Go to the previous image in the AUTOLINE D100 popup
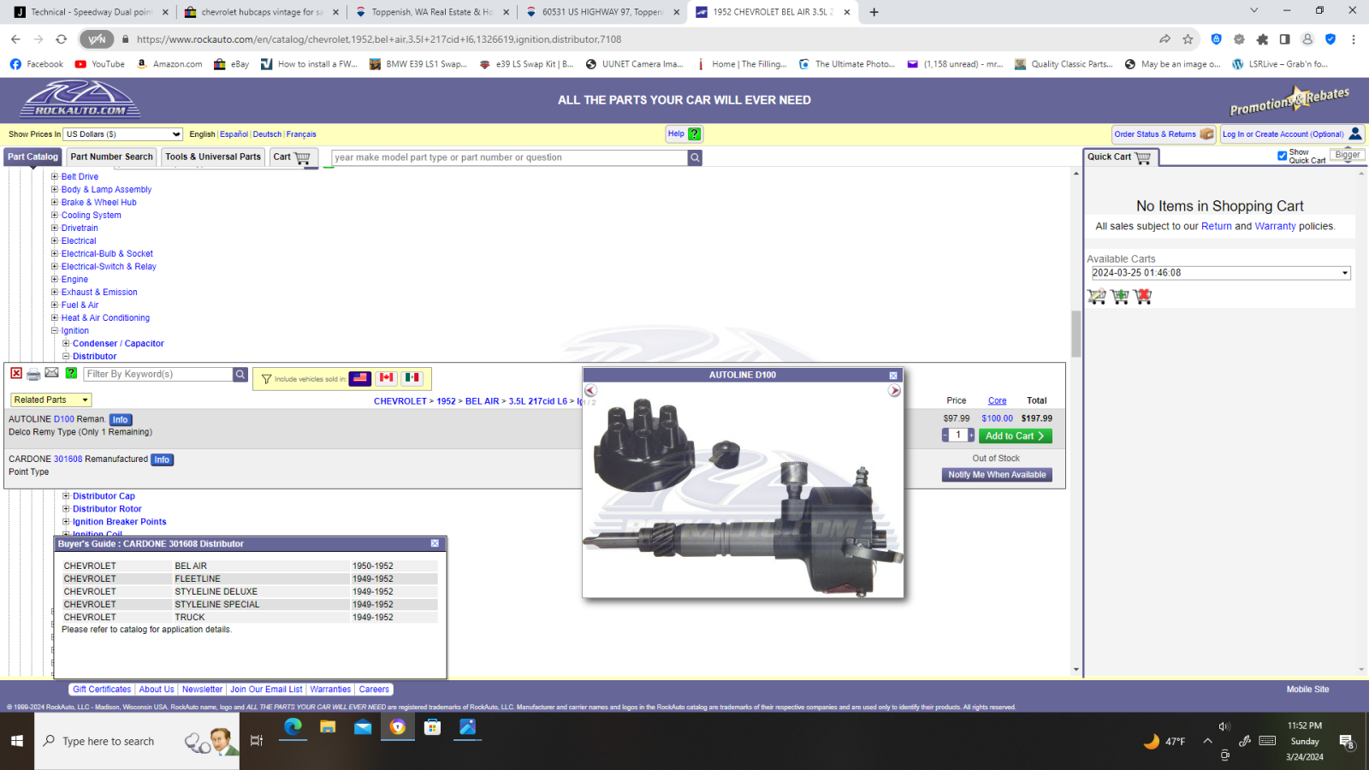 click(590, 391)
